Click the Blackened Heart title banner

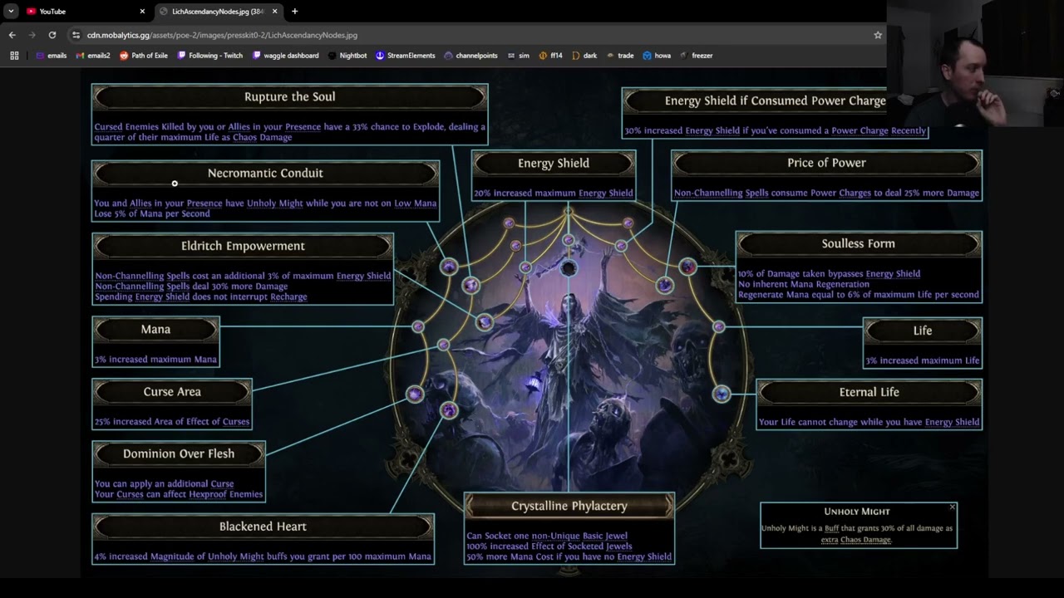[263, 527]
